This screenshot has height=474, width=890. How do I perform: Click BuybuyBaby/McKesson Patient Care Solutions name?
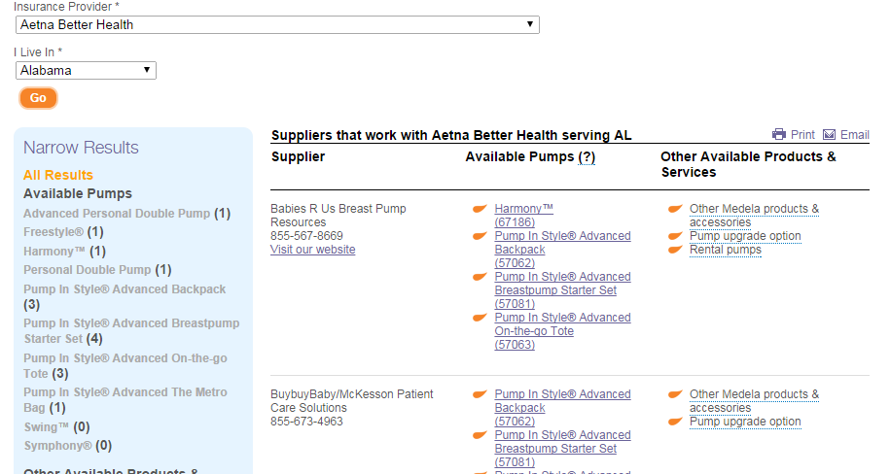351,401
